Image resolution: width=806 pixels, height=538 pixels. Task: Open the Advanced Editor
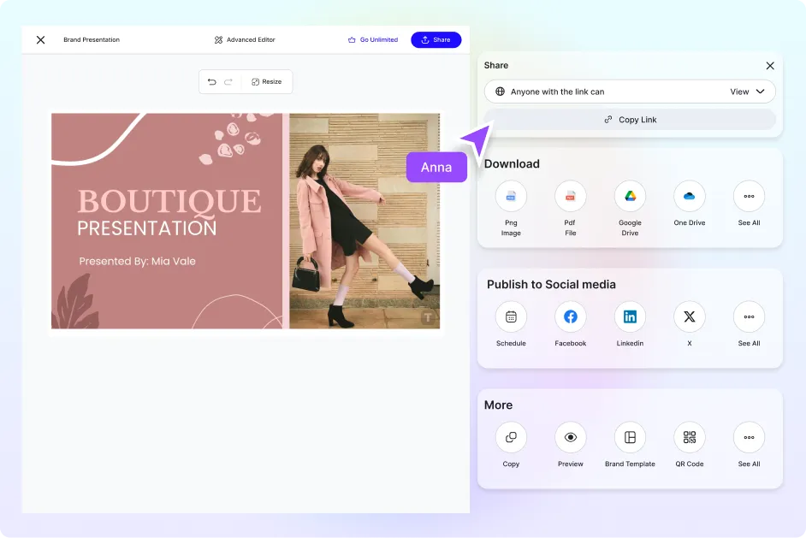245,40
